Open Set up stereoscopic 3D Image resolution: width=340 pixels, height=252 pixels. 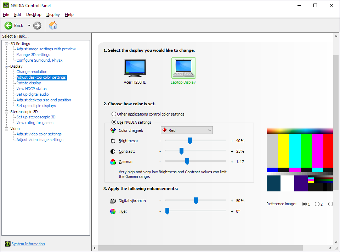click(36, 117)
